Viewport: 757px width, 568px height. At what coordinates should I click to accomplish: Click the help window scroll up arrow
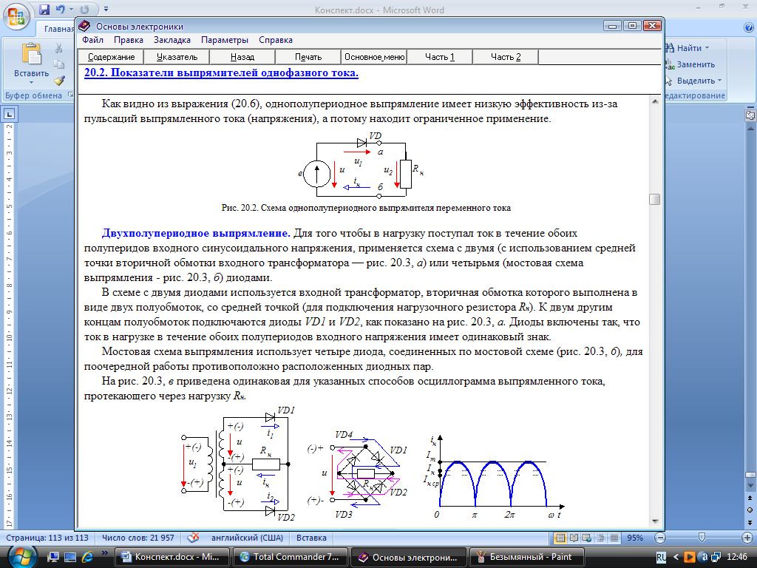tap(655, 101)
